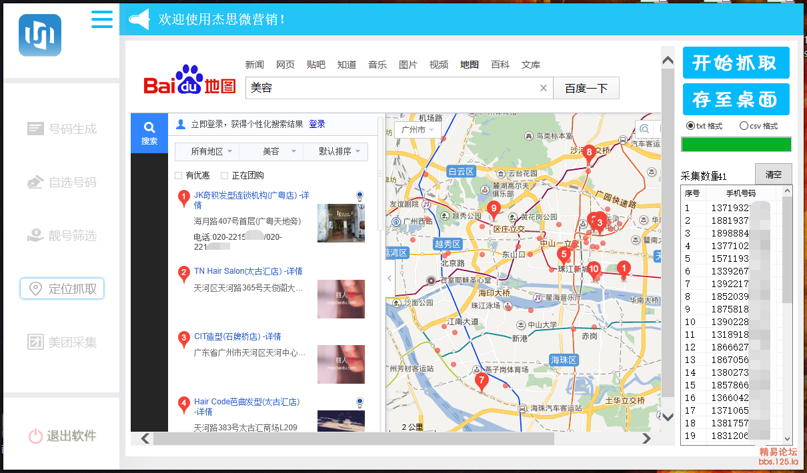This screenshot has width=807, height=473.
Task: Click the 存至桌面 button
Action: [736, 99]
